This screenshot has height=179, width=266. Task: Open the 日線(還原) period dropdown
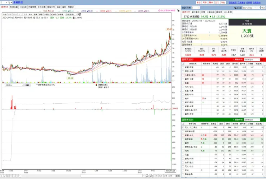pos(71,14)
